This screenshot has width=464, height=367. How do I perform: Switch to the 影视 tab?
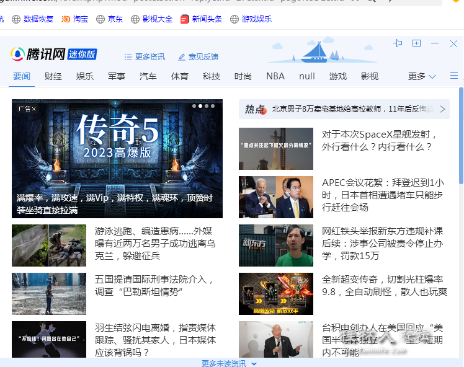coord(370,76)
